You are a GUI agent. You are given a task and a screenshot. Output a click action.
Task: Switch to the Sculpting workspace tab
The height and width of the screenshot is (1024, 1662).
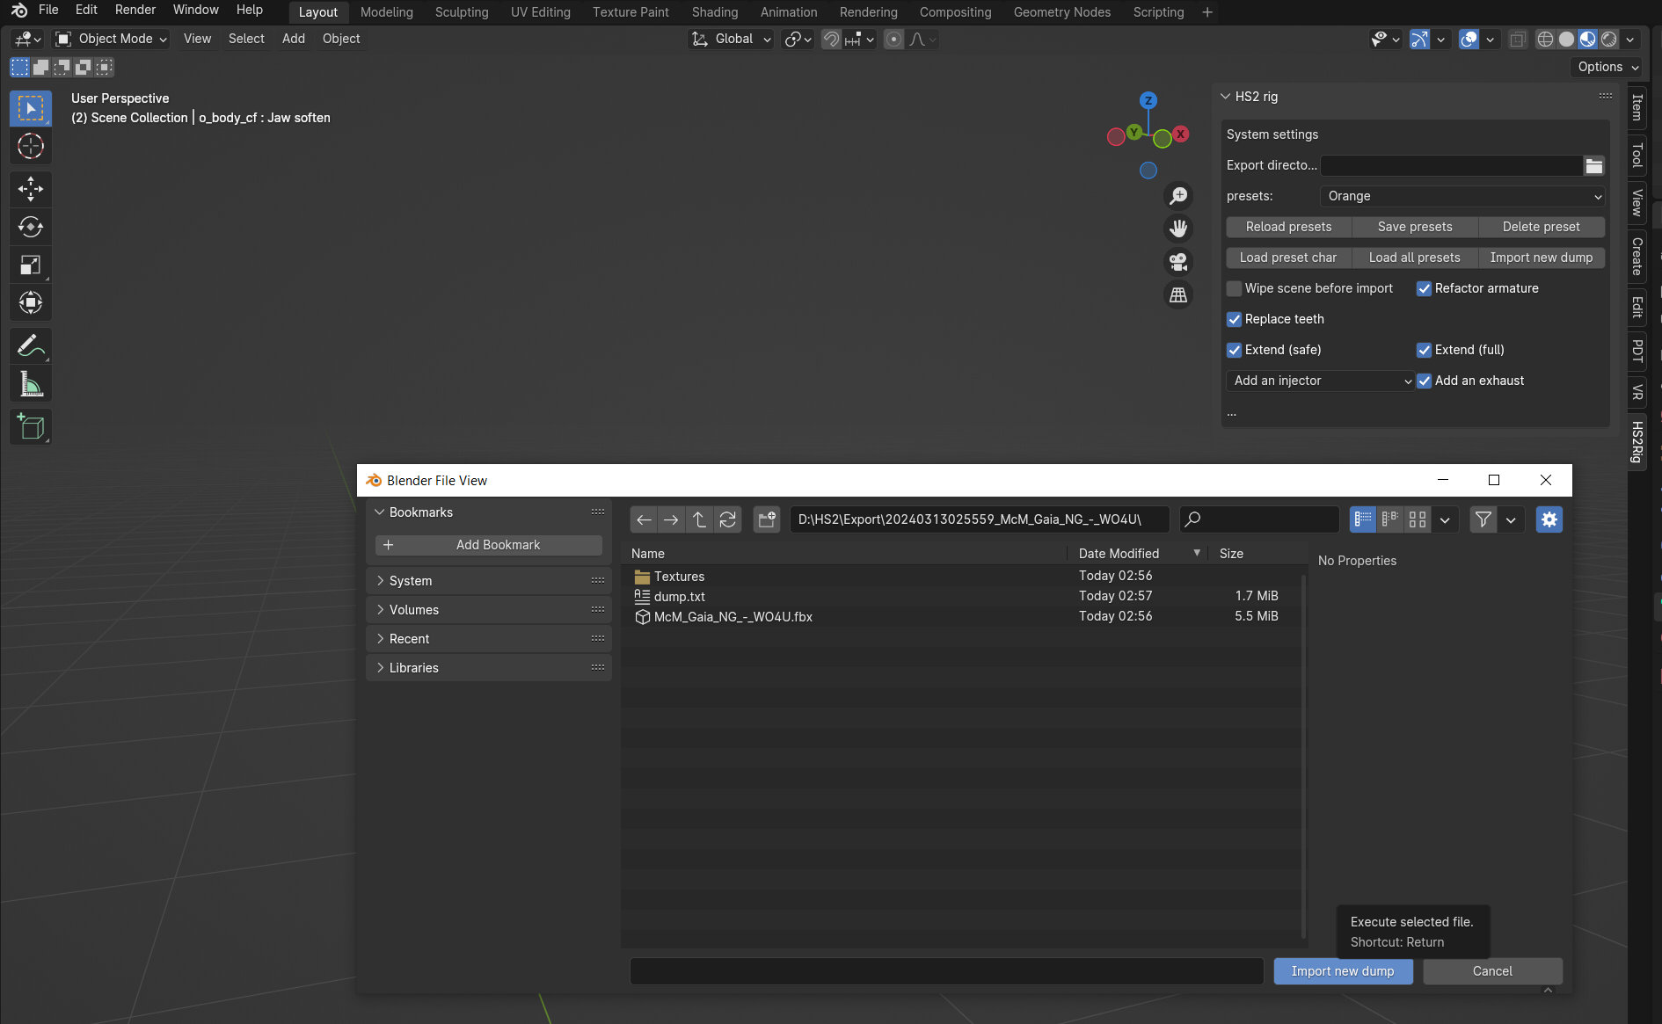[x=462, y=12]
